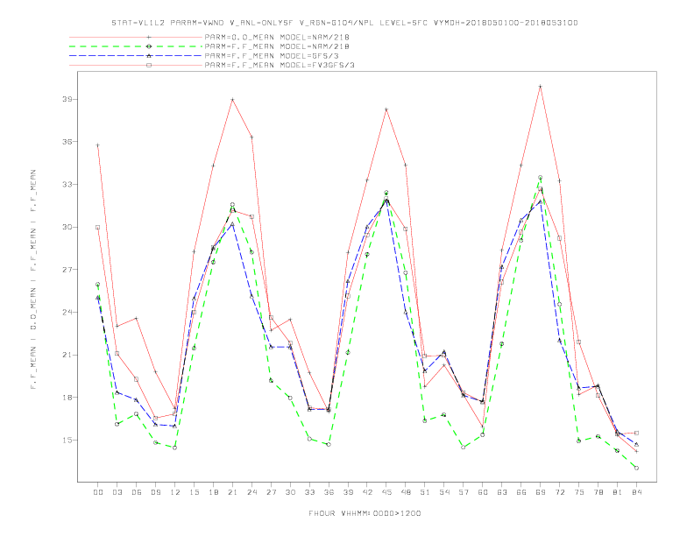Viewport: 694px width, 536px height.
Task: Click y-axis tick value 39
Action: (x=67, y=100)
